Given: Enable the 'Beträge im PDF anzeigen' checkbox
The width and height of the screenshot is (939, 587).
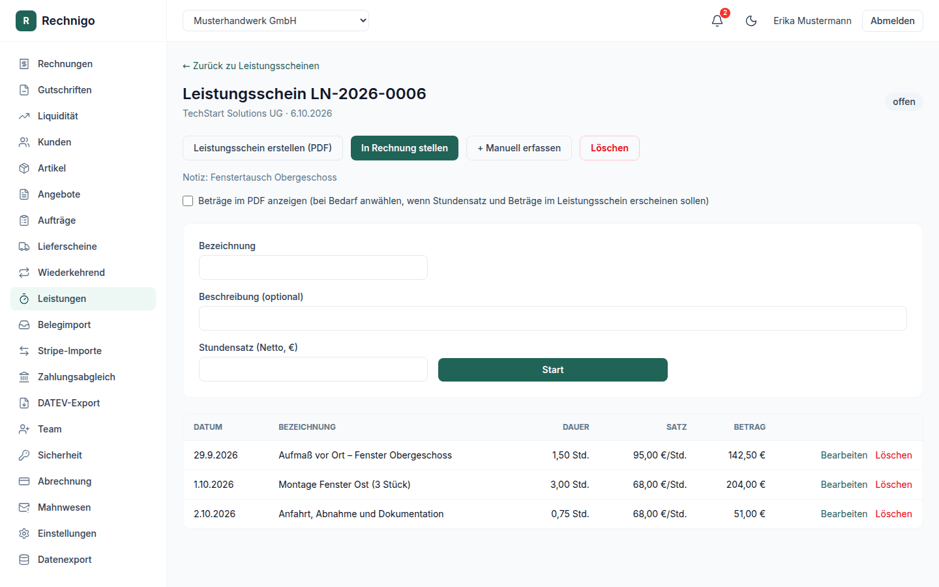Looking at the screenshot, I should tap(188, 201).
